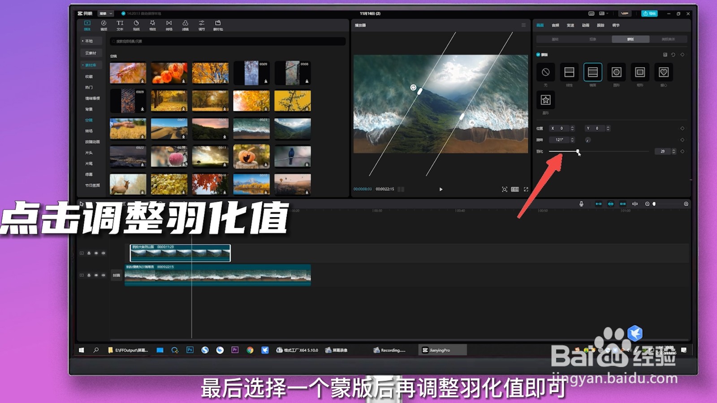717x403 pixels.
Task: Adjust the 羽化 feather slider
Action: [578, 152]
